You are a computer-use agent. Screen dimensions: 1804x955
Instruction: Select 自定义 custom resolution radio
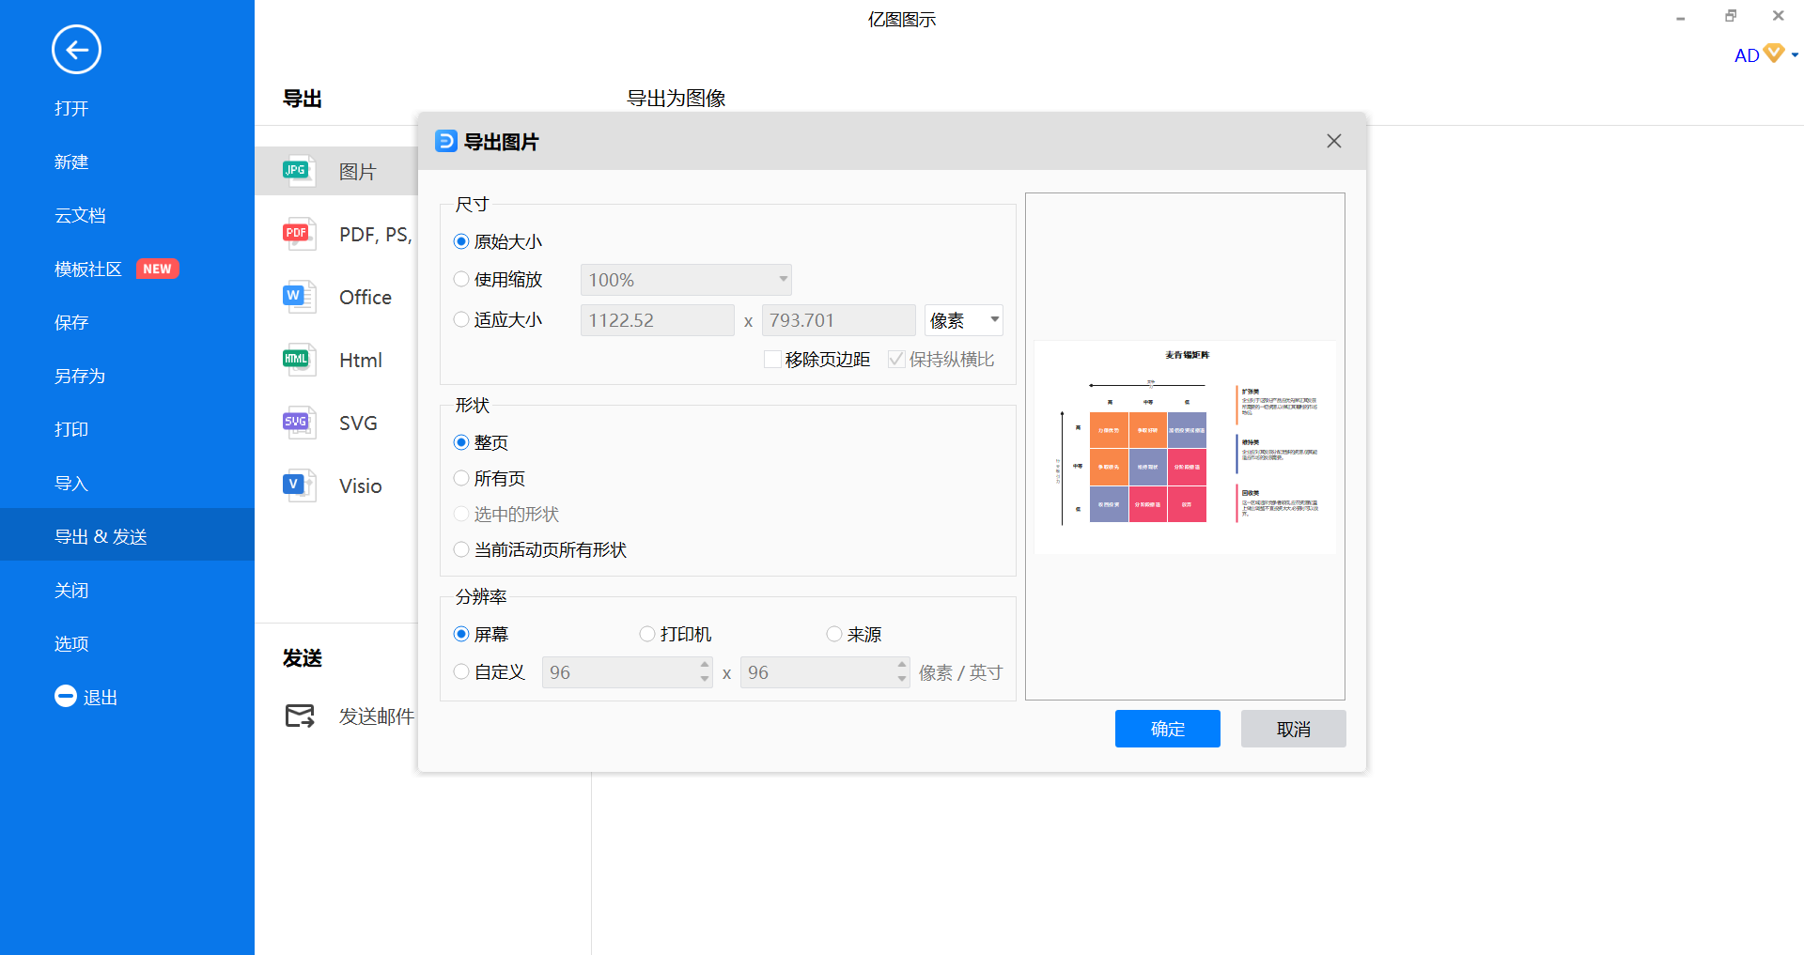coord(461,671)
